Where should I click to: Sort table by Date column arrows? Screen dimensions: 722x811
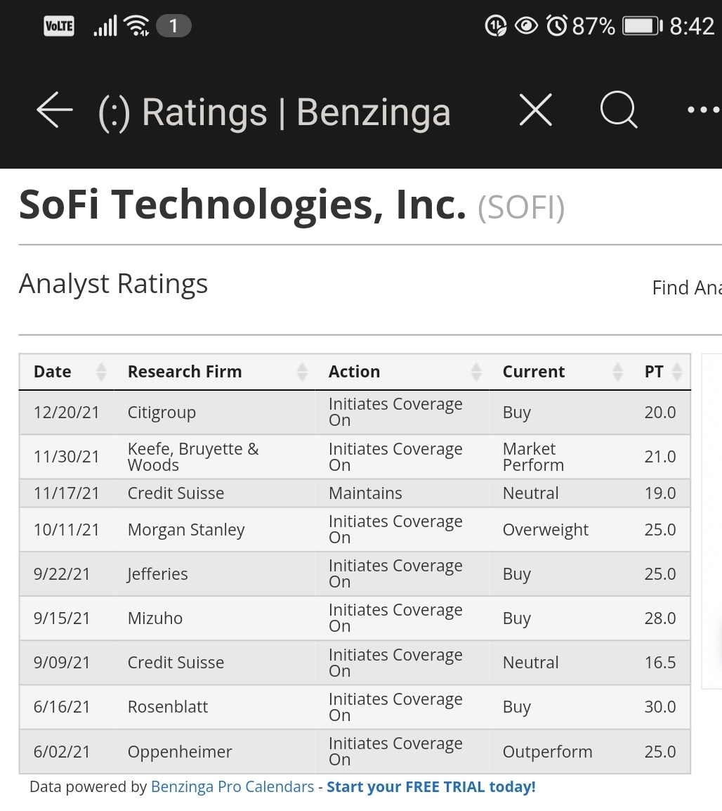point(101,372)
